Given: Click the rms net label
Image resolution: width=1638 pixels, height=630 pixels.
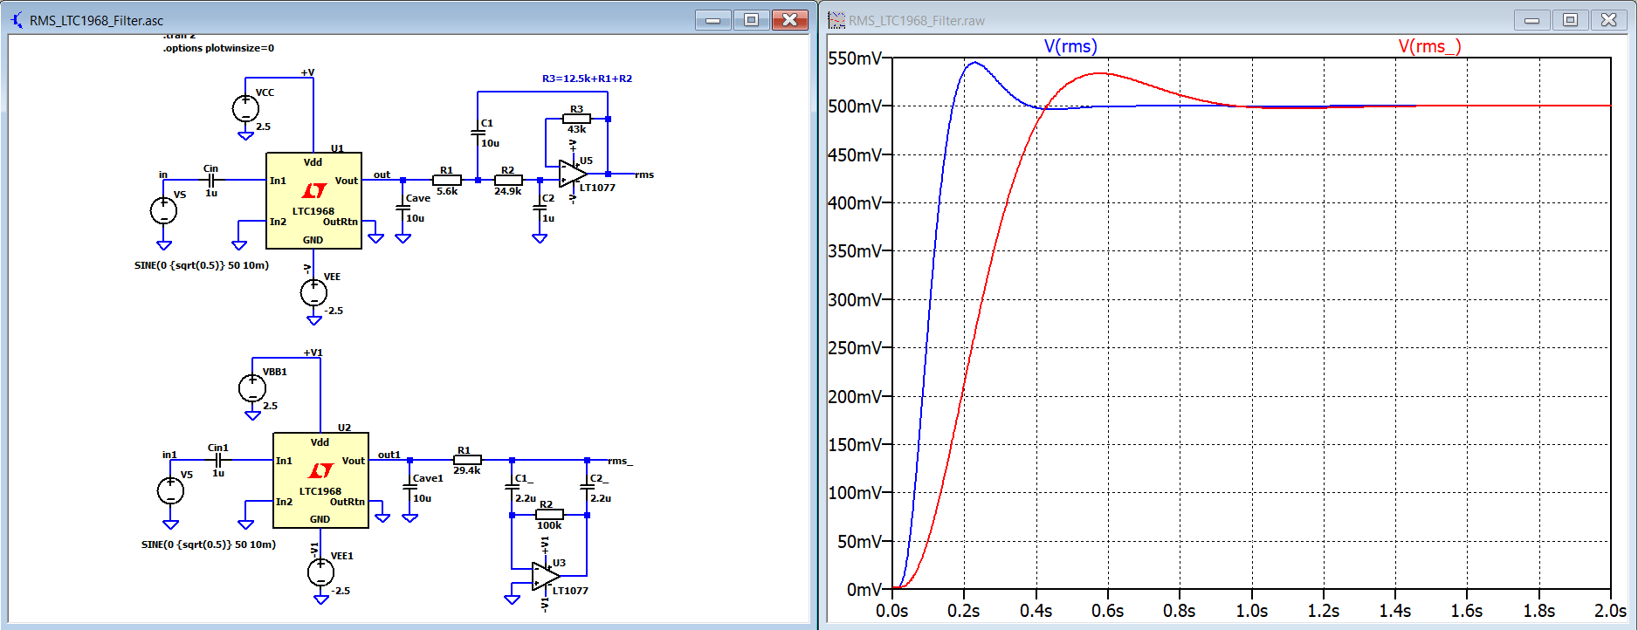Looking at the screenshot, I should coord(644,175).
